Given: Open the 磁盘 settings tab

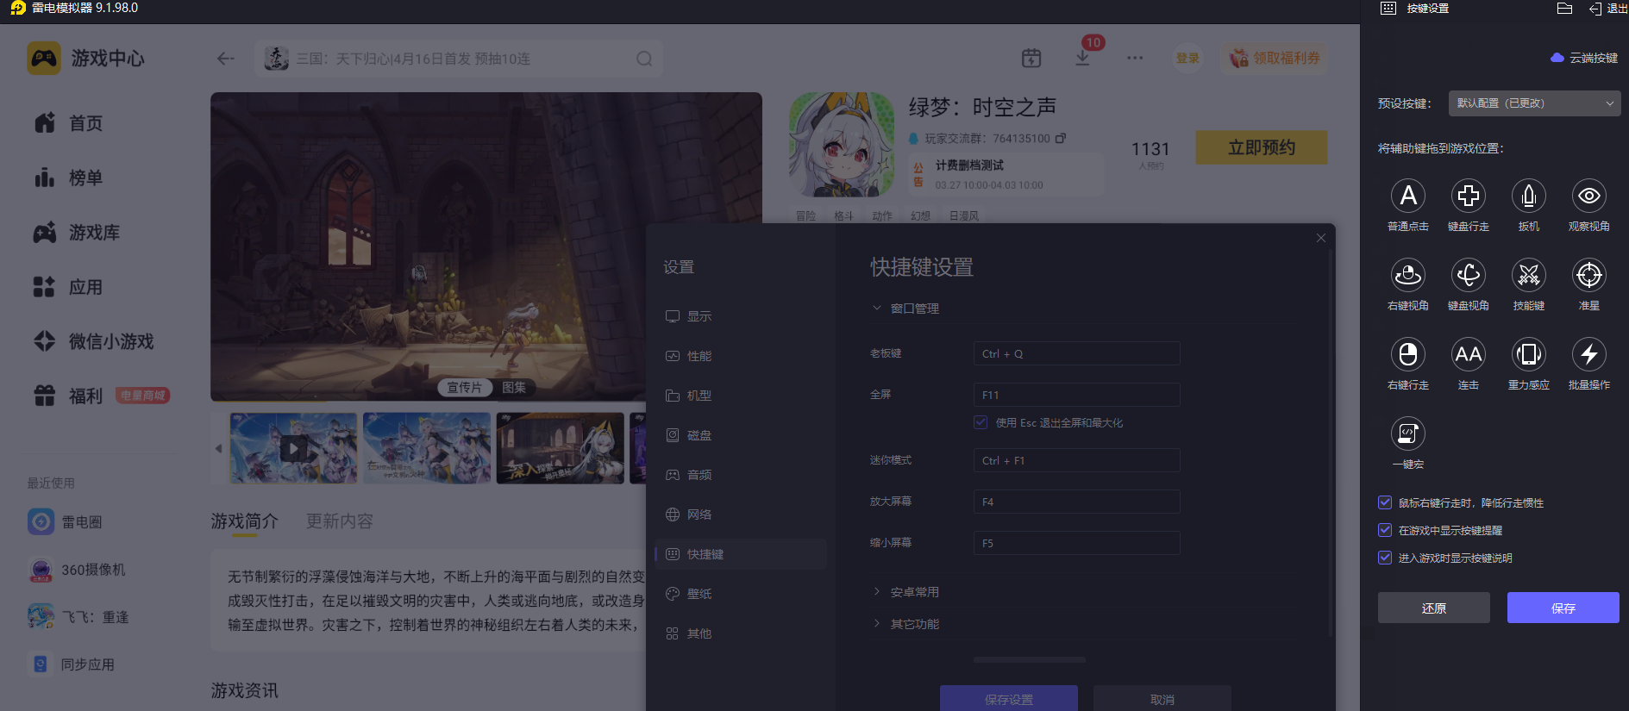Looking at the screenshot, I should 741,435.
